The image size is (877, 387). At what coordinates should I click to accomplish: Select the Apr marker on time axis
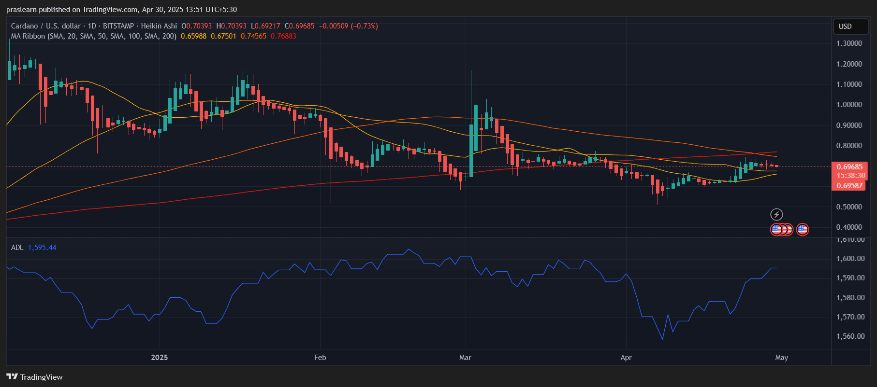pos(626,358)
